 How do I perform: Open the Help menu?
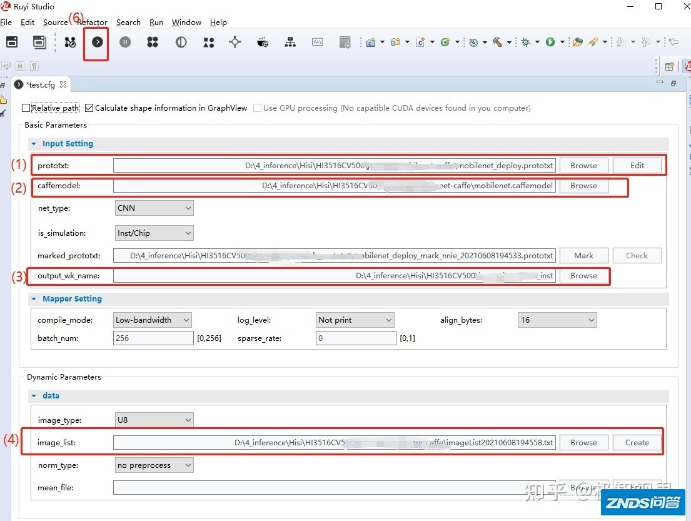(218, 22)
